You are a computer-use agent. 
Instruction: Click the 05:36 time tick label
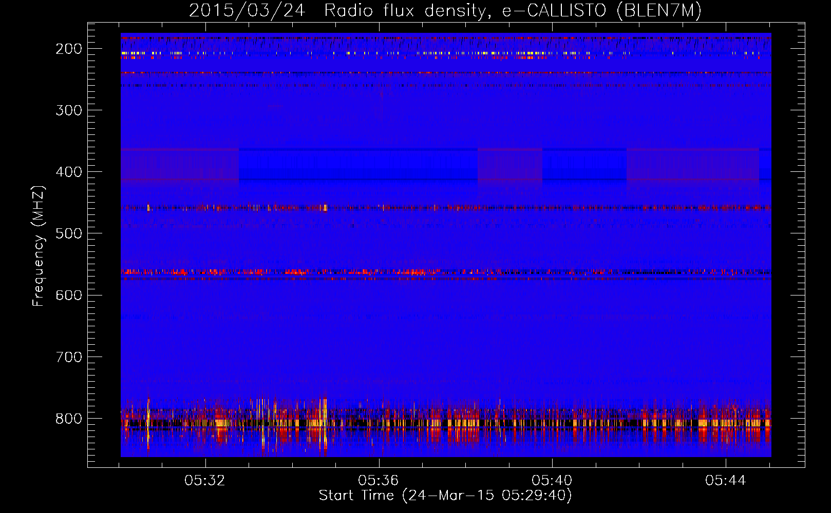(x=379, y=481)
